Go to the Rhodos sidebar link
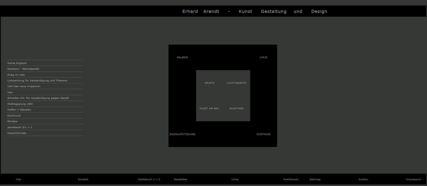 coord(13,122)
